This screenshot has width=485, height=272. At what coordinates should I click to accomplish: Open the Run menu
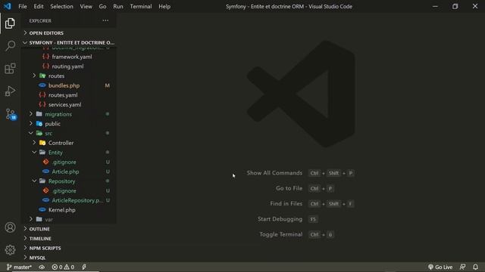118,6
